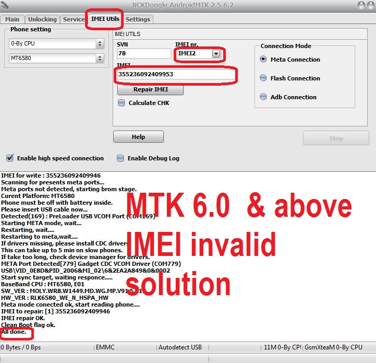Screen dimensions: 376x363
Task: Click 'BaseBand CPU : MT6580, E01' log line
Action: (x=43, y=284)
